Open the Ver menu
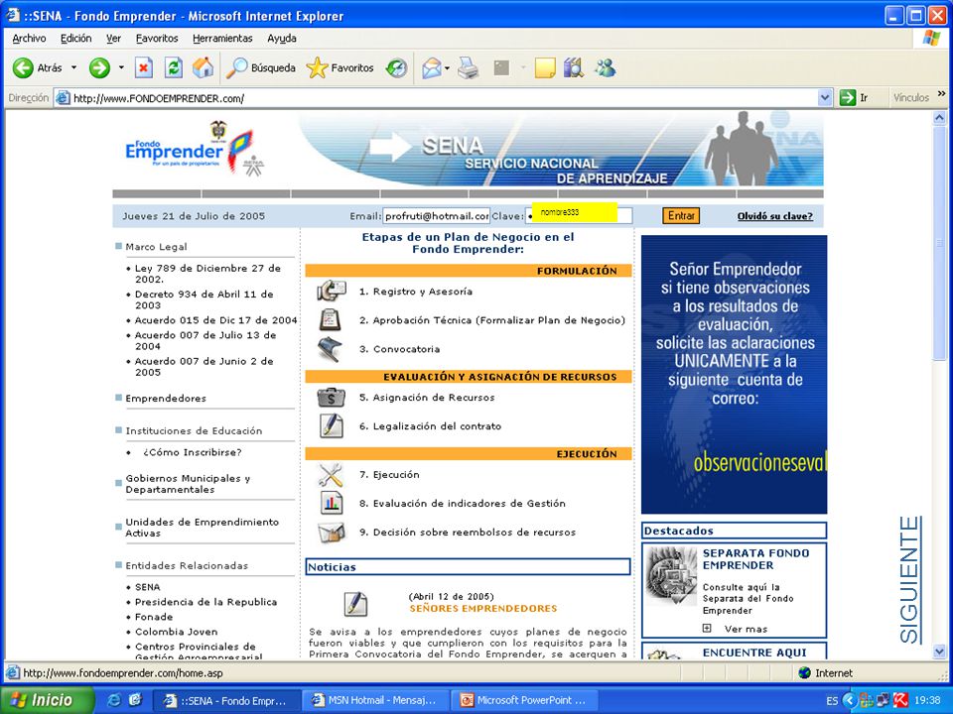The image size is (953, 714). tap(113, 39)
